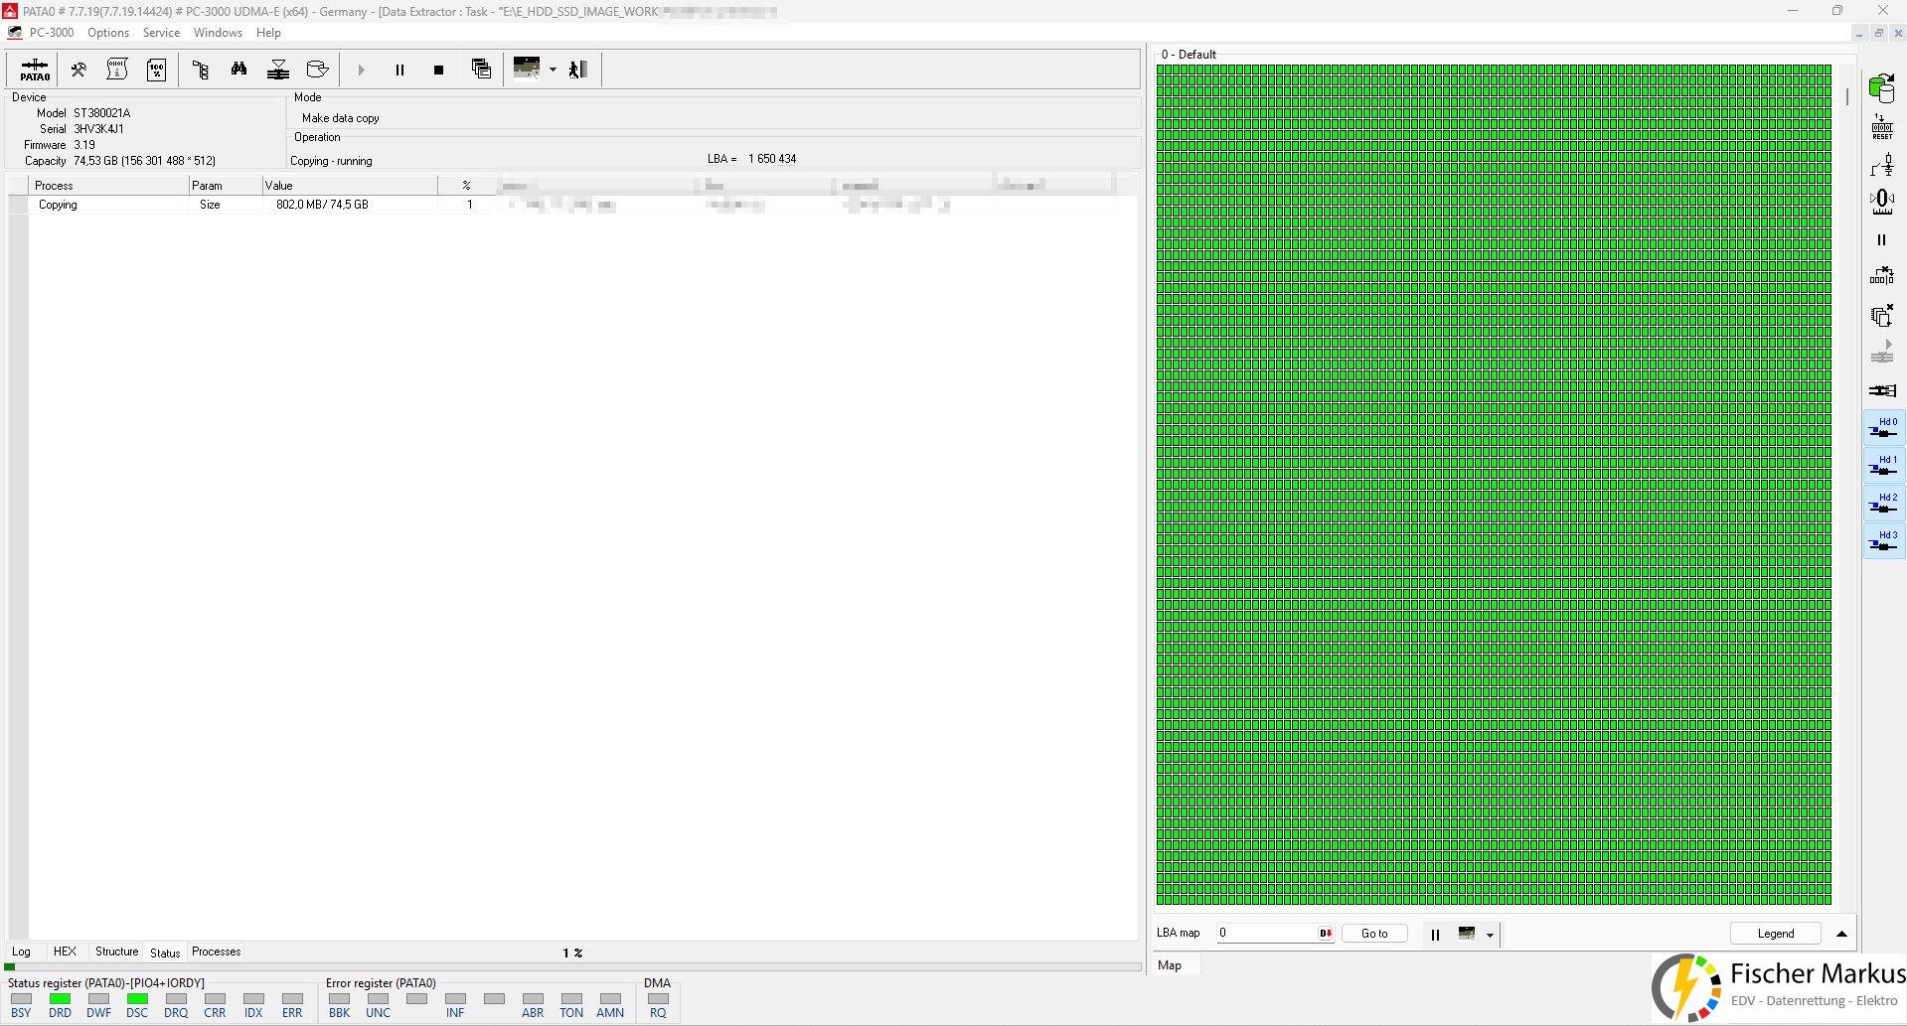Click the cascading windows toolbar icon
1907x1026 pixels.
[x=481, y=70]
